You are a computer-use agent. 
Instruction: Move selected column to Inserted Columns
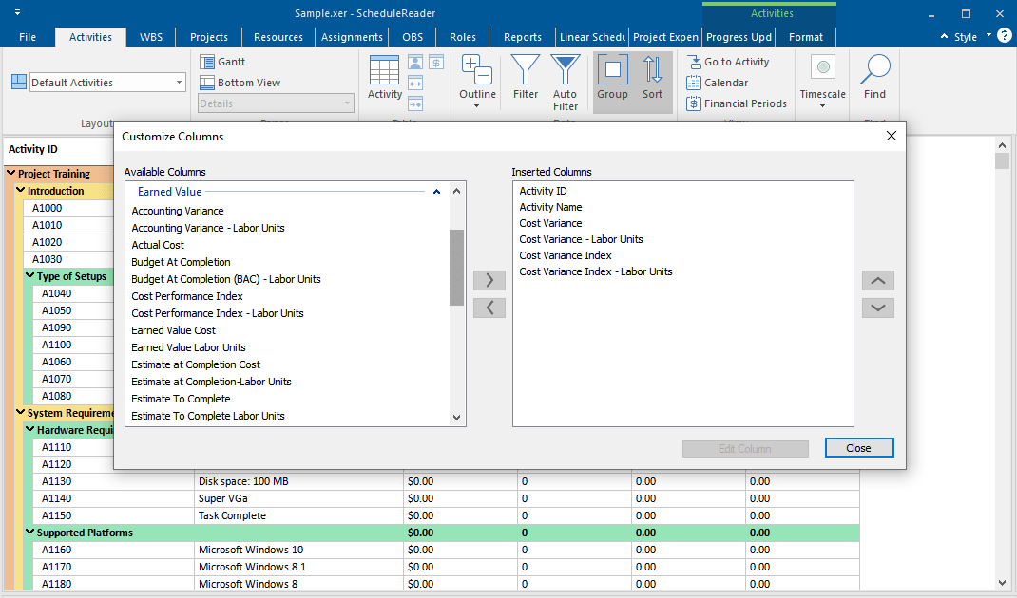[x=489, y=280]
